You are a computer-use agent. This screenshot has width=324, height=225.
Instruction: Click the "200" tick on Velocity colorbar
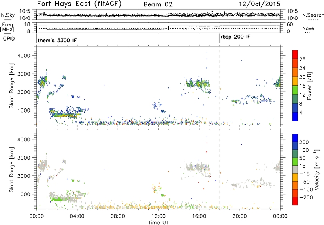coord(304,142)
